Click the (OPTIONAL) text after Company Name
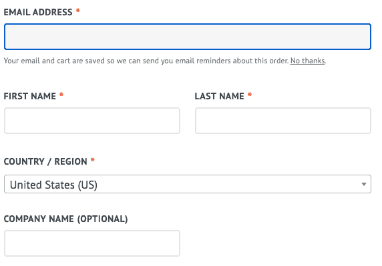 103,219
